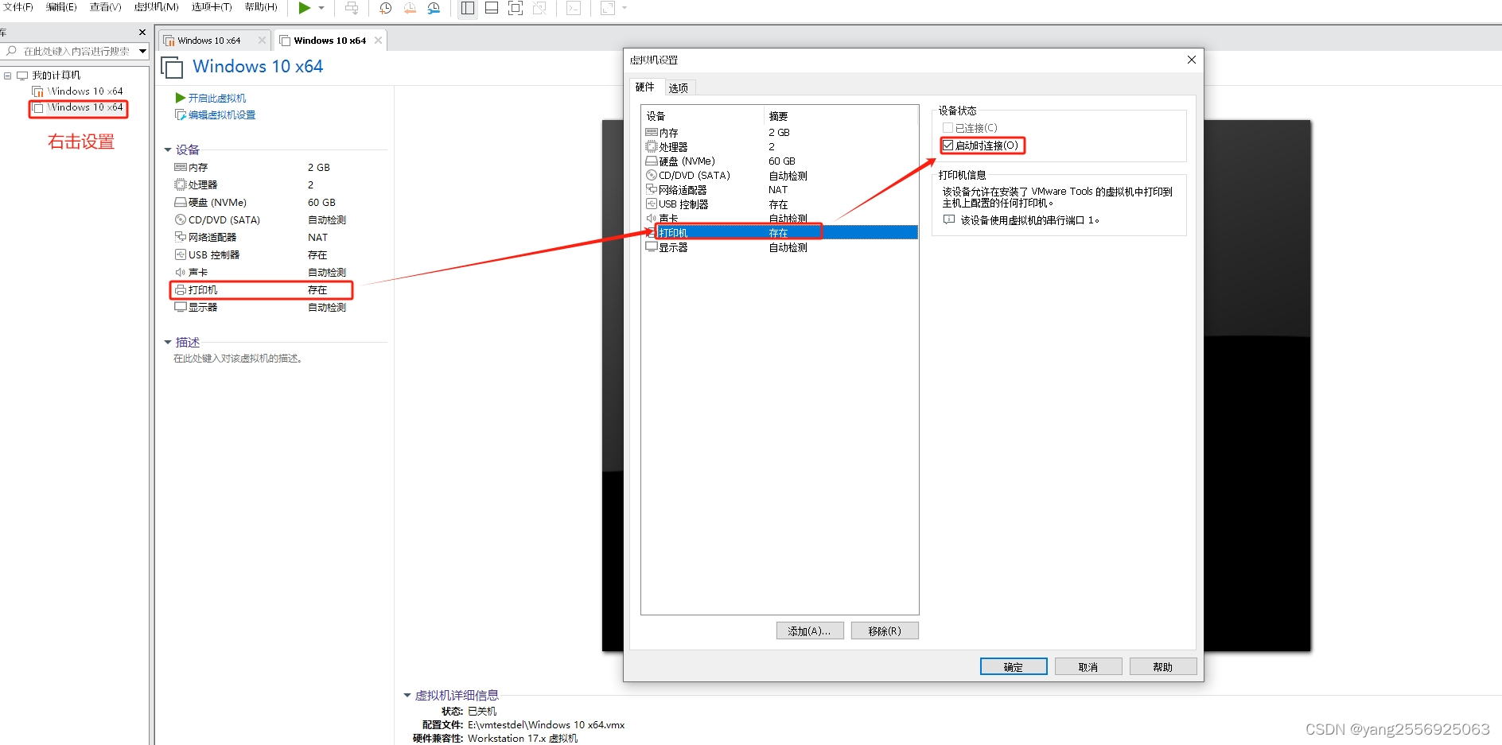Click the 声卡 speaker icon in summary list
This screenshot has height=745, width=1502.
(181, 273)
